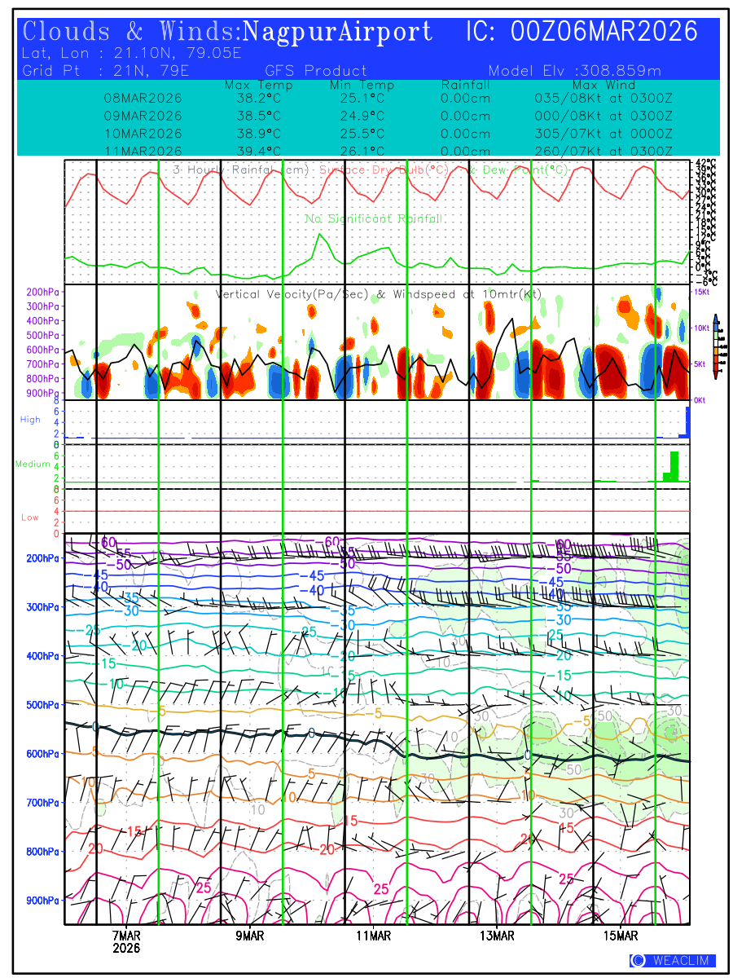Select the 08MAR2026 row in the table
The height and width of the screenshot is (978, 733).
point(143,98)
